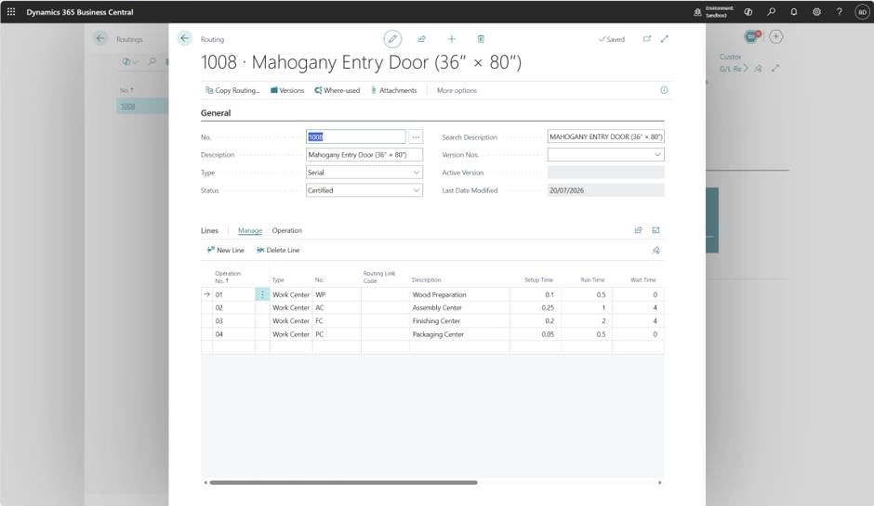Open routing card in new window
Screen dimensions: 874x506
coord(646,39)
